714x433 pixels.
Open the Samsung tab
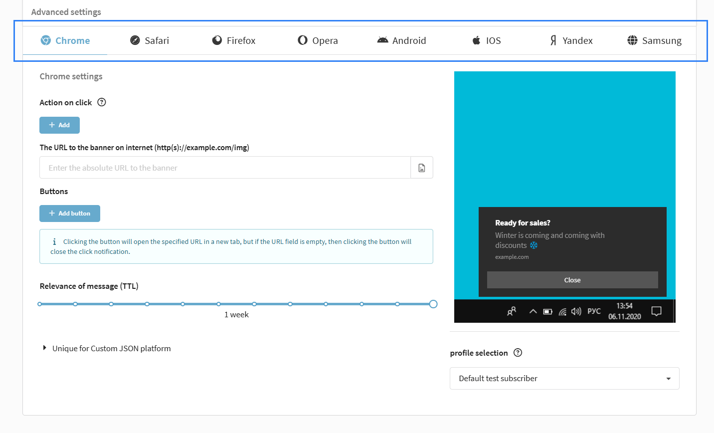(654, 40)
